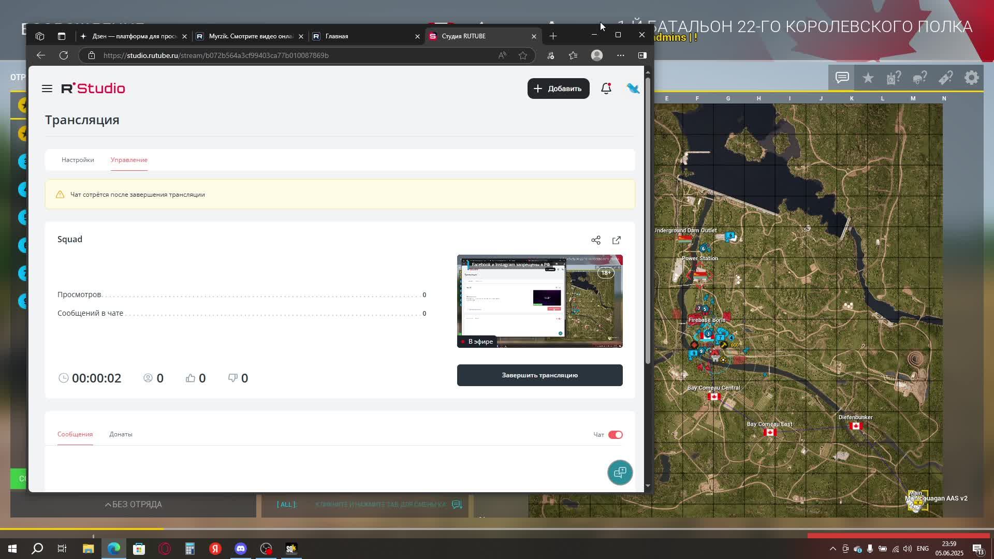Viewport: 994px width, 559px height.
Task: Open the stream in a new window icon
Action: [616, 240]
